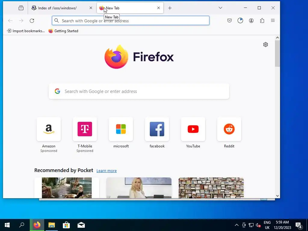Open the application hamburger menu

click(x=273, y=20)
